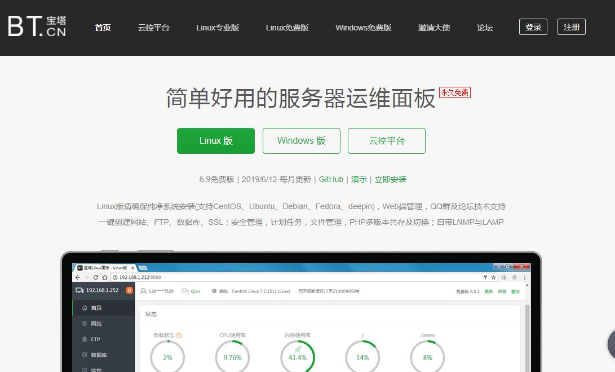This screenshot has height=372, width=615.
Task: Go to the Linux专业版 page
Action: [x=218, y=28]
